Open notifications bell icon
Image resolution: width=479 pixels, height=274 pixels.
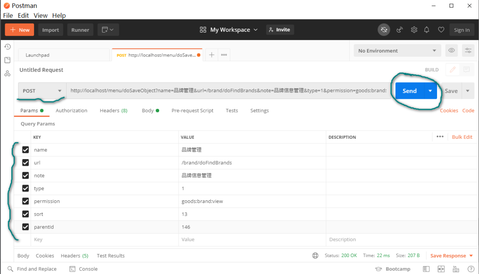[427, 30]
